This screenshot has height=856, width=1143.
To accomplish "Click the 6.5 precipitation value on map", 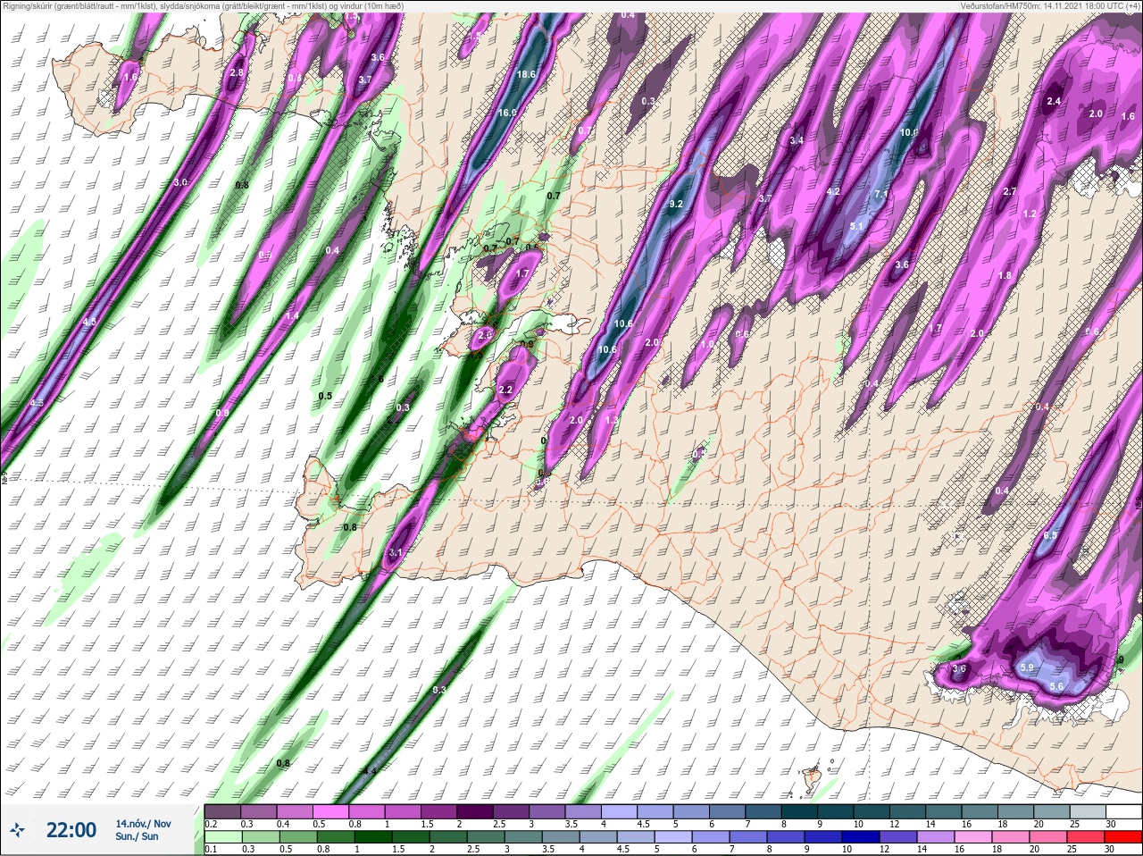I will [1051, 535].
